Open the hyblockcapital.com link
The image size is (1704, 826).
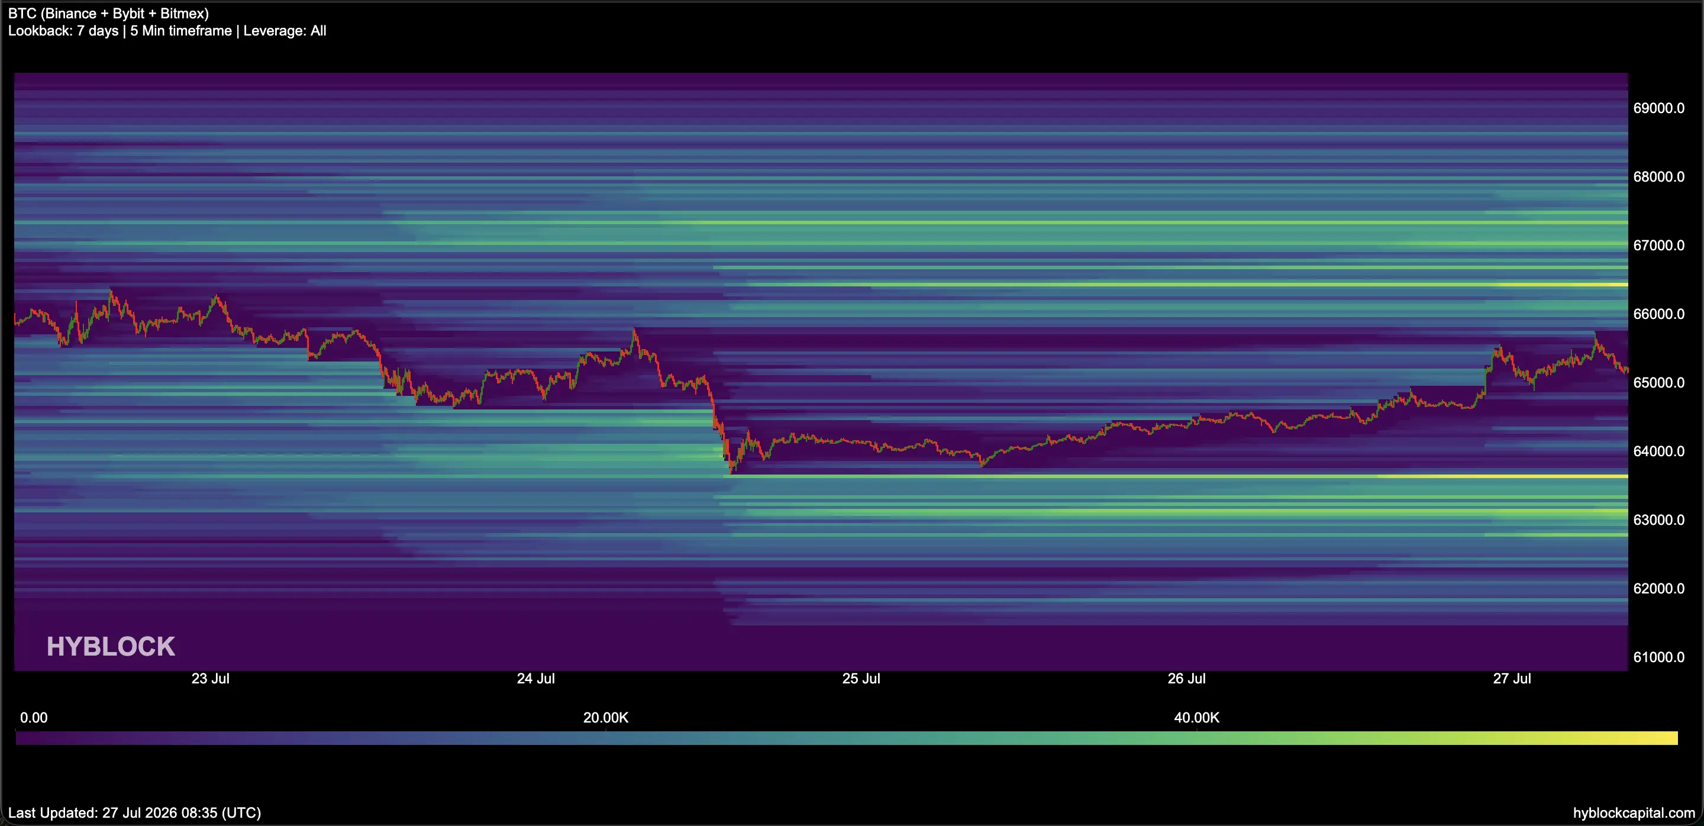1634,814
